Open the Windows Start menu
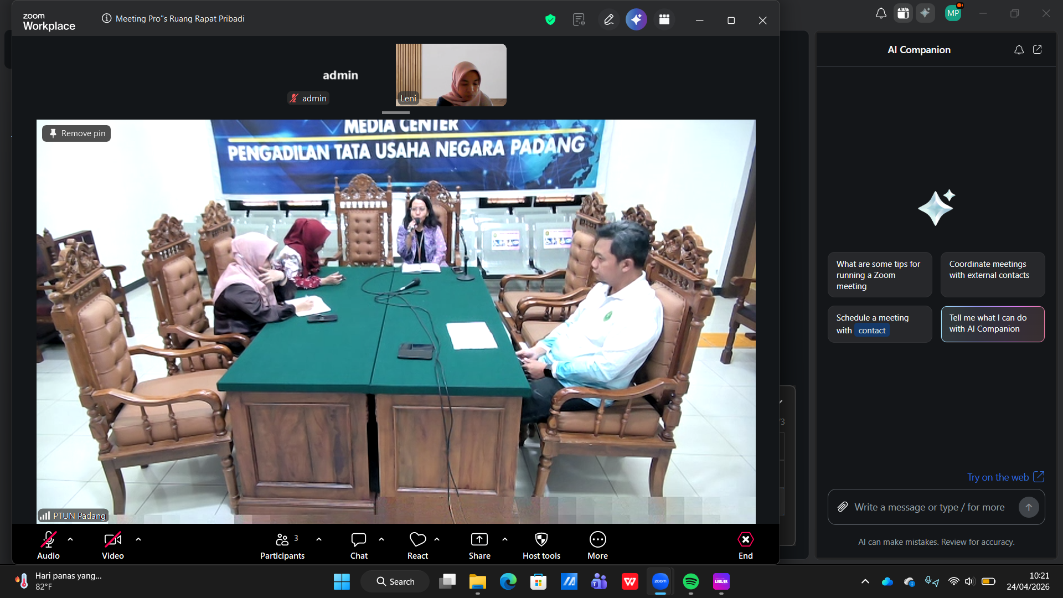Image resolution: width=1063 pixels, height=598 pixels. (x=342, y=581)
